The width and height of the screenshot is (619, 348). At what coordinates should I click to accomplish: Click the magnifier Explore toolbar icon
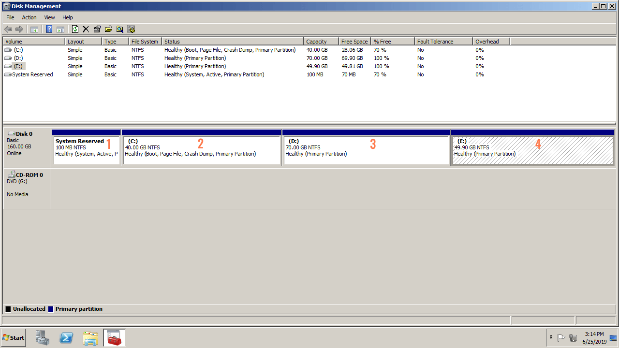point(119,29)
